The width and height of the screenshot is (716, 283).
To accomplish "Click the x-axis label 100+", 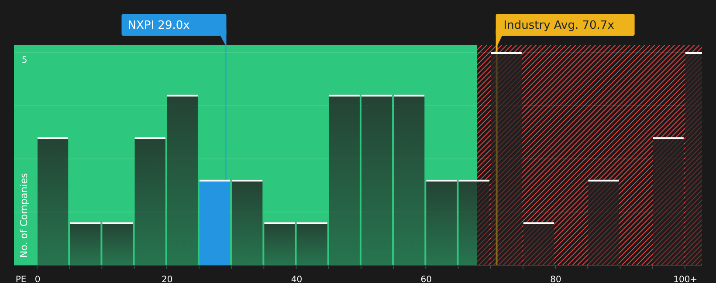I will [685, 279].
